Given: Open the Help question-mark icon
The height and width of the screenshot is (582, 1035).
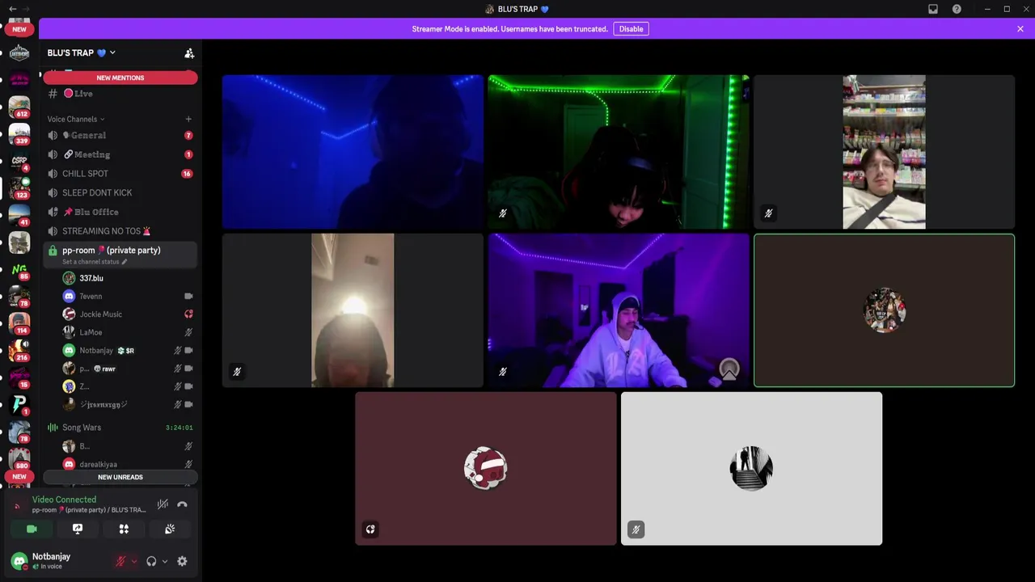Looking at the screenshot, I should pyautogui.click(x=957, y=9).
